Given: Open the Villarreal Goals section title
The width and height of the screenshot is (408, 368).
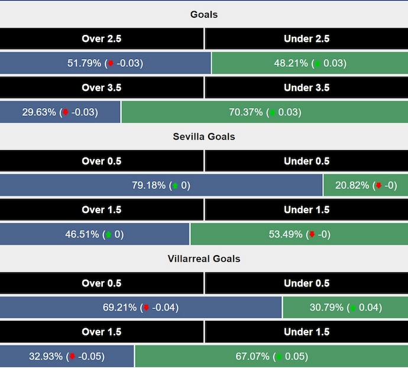Looking at the screenshot, I should click(204, 259).
